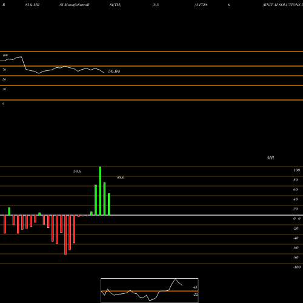Image resolution: width=303 pixels, height=303 pixels.
Task: Click the 30 axis label in RSI panel
Action: tap(4, 89)
